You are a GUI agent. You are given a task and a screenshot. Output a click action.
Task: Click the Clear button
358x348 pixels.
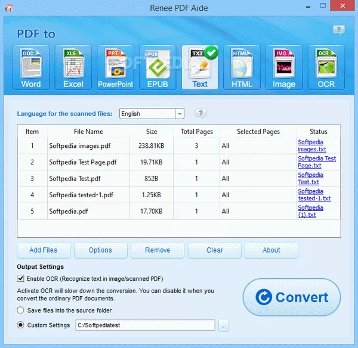tap(214, 250)
